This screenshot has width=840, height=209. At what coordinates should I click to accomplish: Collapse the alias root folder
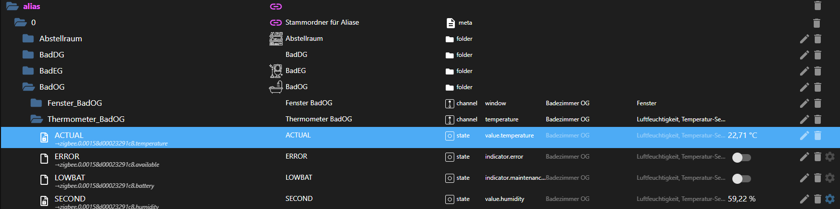click(x=12, y=7)
